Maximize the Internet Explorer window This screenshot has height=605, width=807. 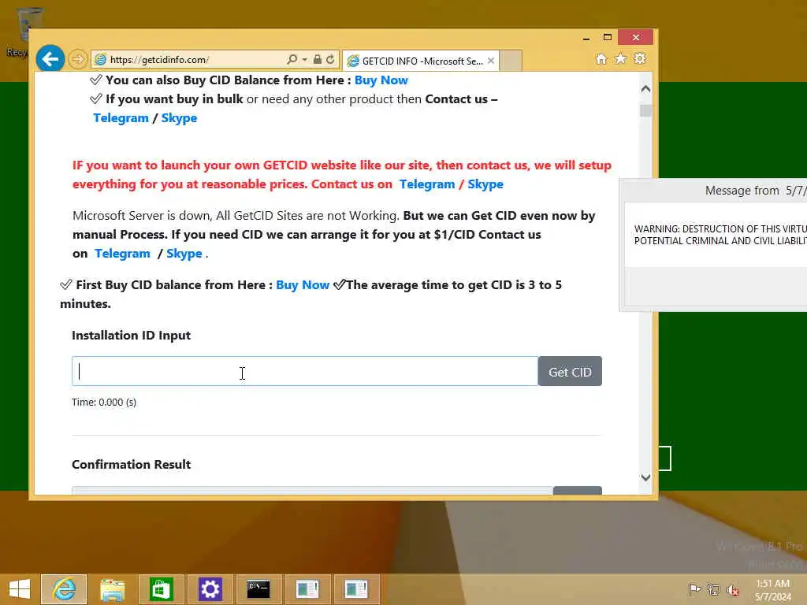608,38
